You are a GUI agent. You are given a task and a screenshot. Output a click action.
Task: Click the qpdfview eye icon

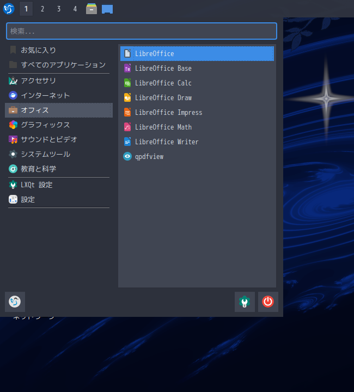tap(127, 156)
